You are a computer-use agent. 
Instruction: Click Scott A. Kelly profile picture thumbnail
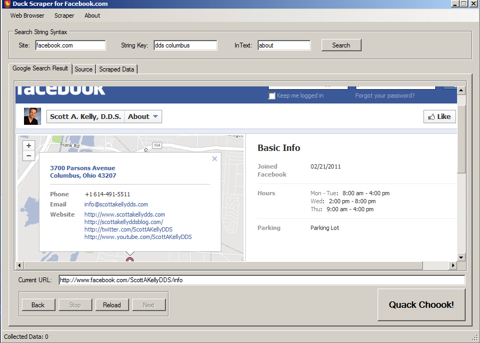pos(33,116)
